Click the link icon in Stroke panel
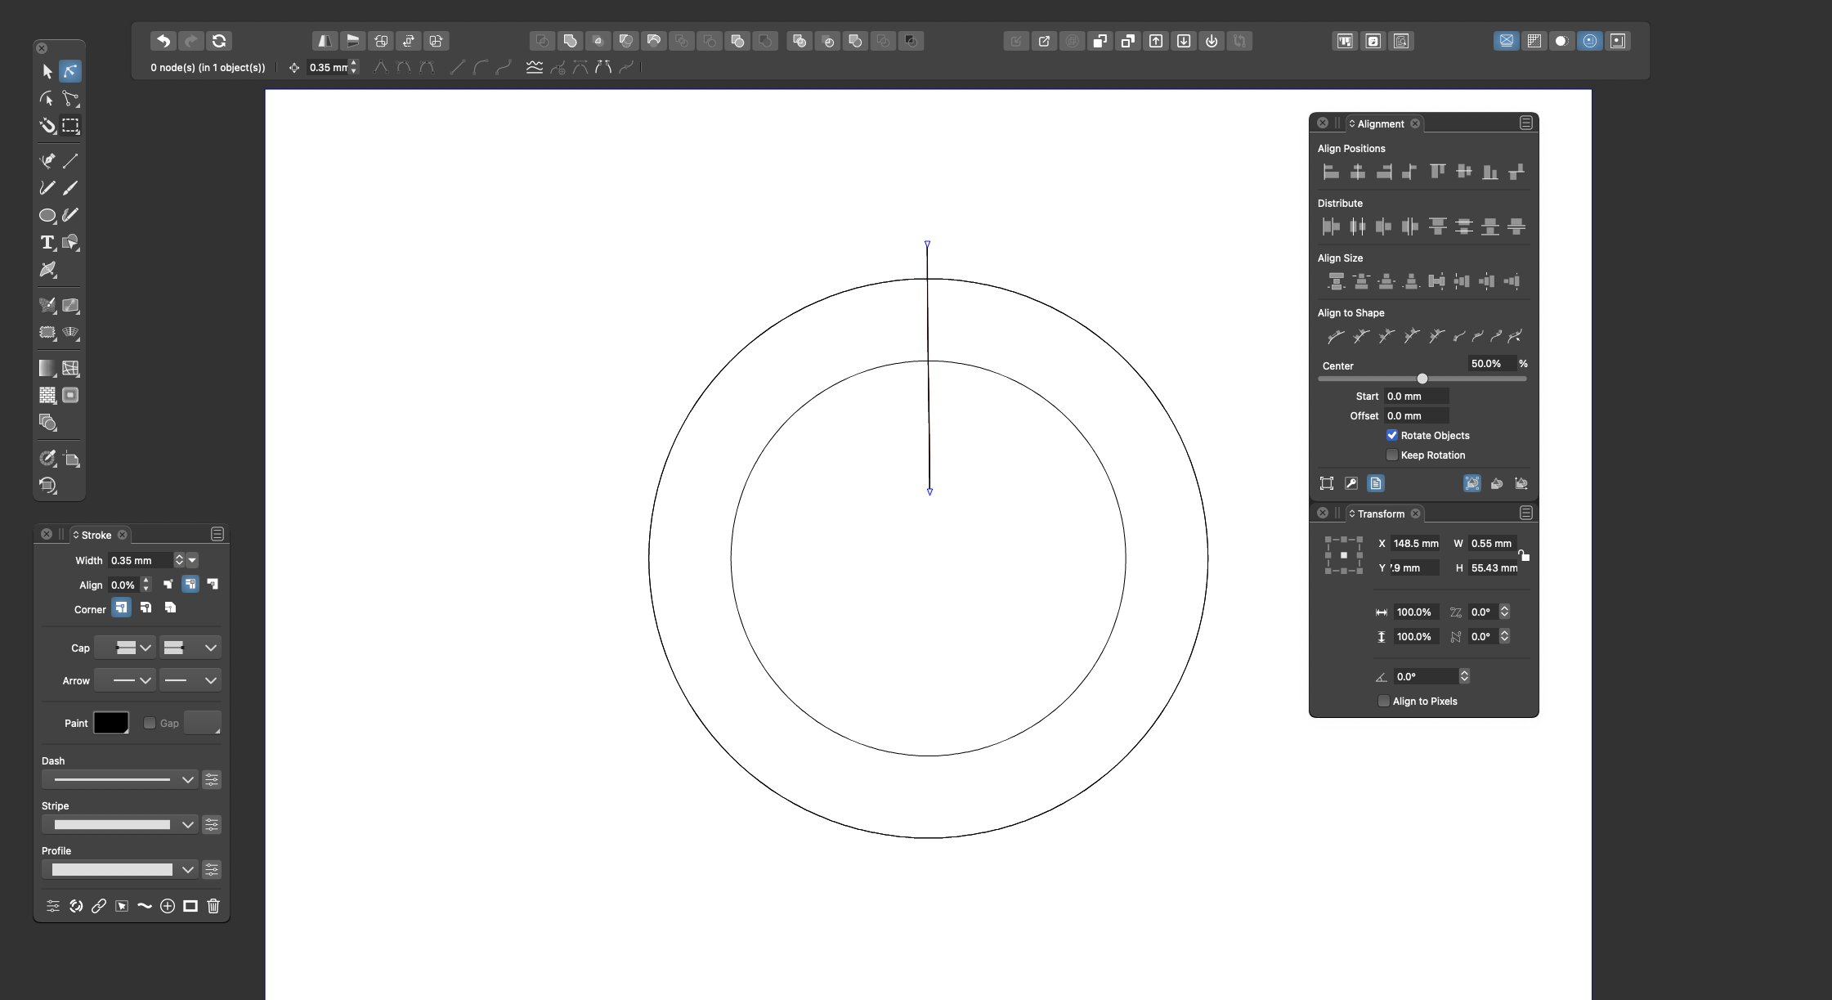Image resolution: width=1832 pixels, height=1000 pixels. (x=98, y=906)
